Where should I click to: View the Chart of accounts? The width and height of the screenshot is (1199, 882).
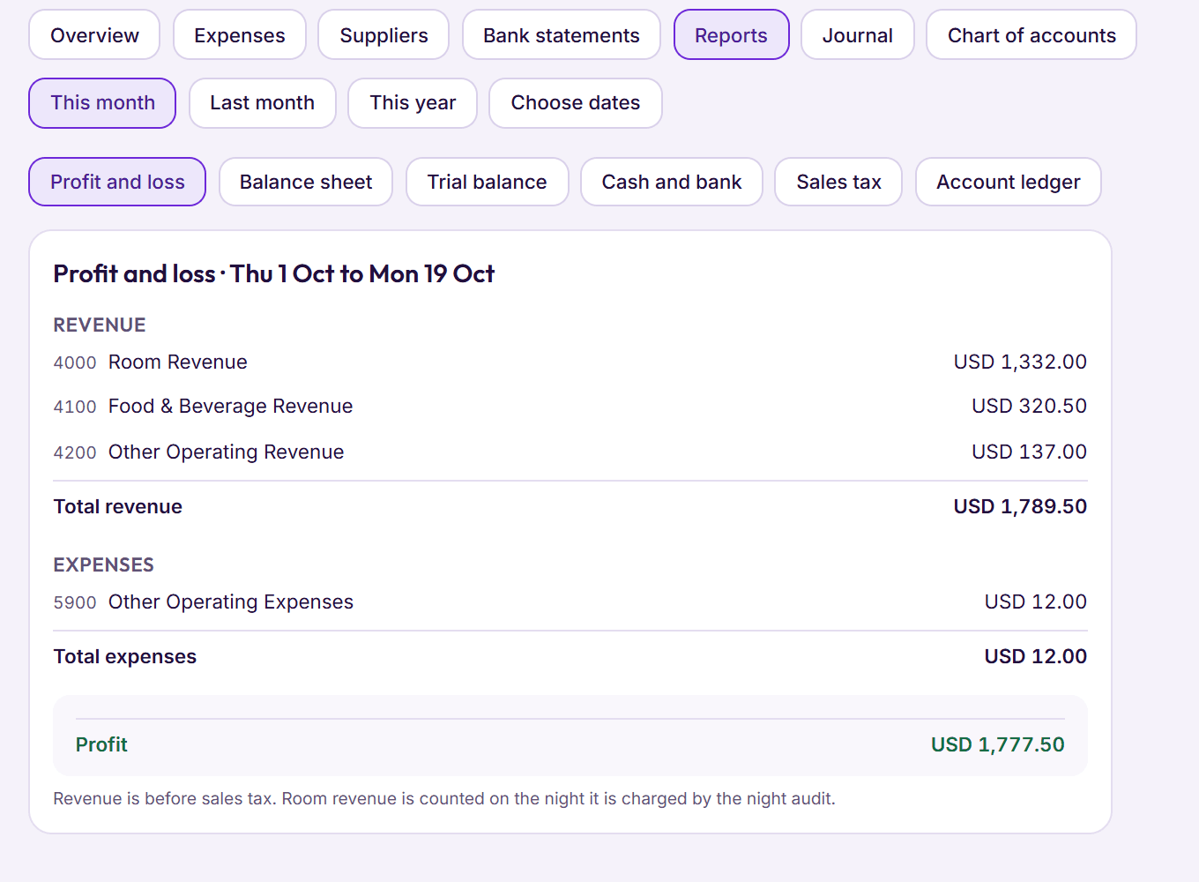1031,35
